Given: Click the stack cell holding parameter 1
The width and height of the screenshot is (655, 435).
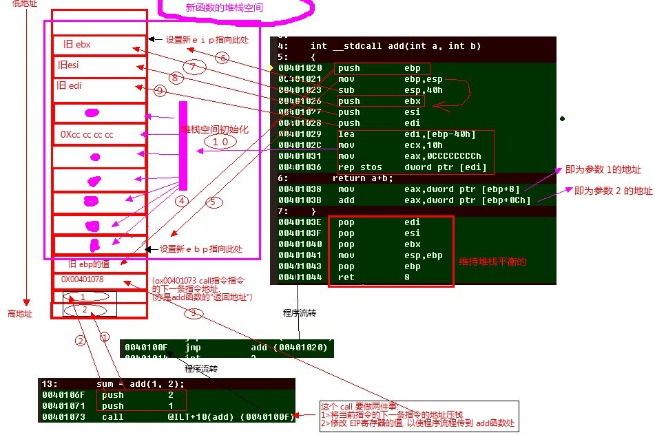Looking at the screenshot, I should point(99,297).
